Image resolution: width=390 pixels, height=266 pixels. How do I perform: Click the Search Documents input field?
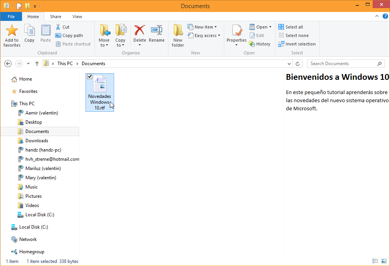click(x=342, y=64)
